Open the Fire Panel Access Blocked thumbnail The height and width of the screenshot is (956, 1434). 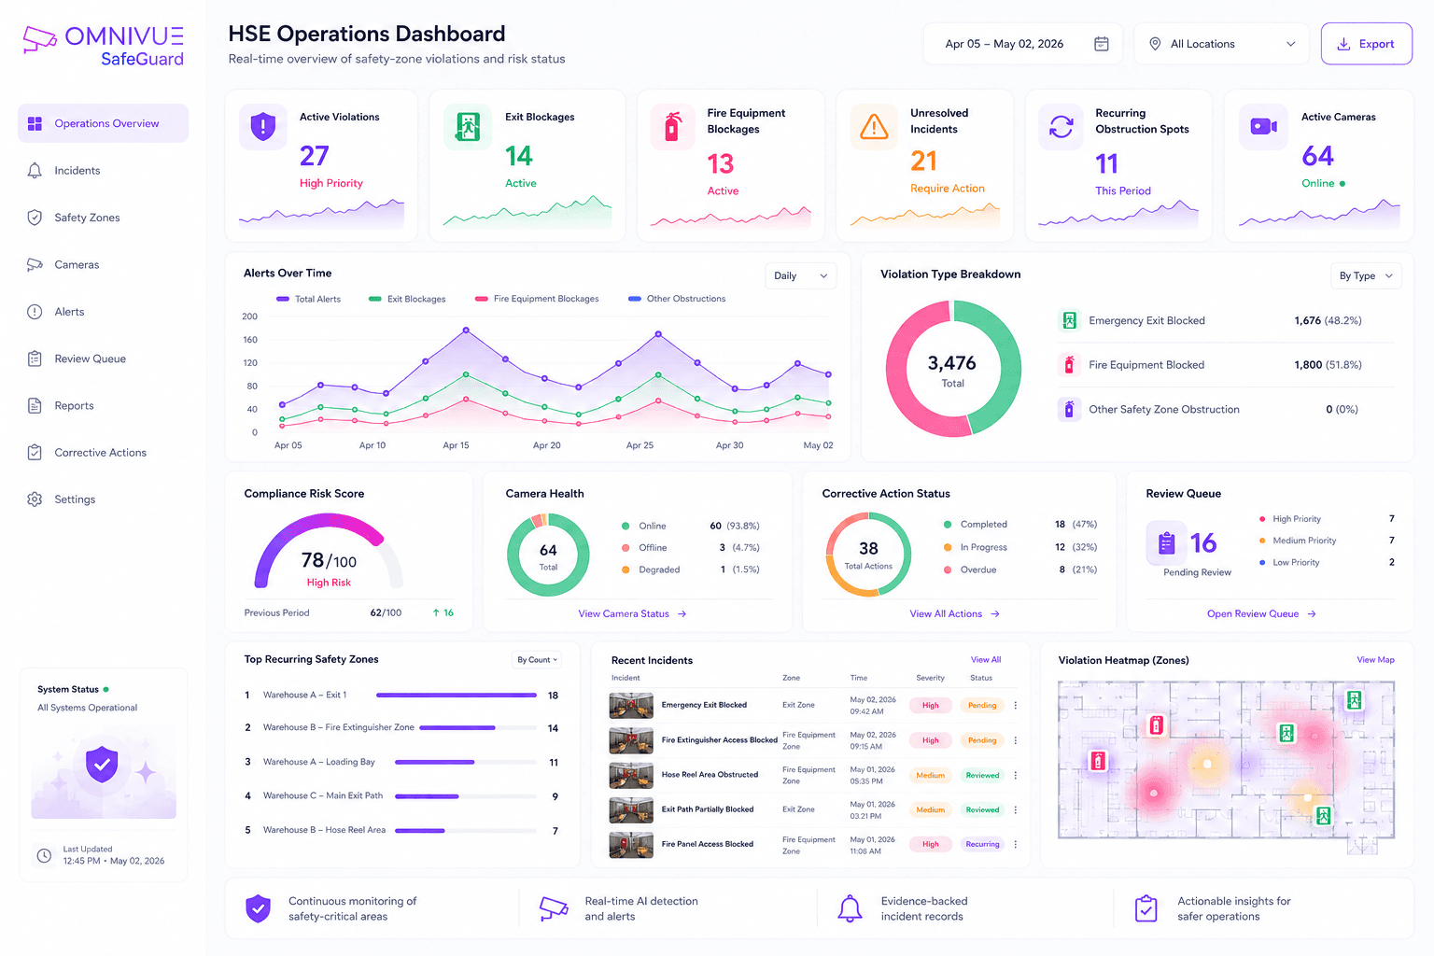pos(631,845)
